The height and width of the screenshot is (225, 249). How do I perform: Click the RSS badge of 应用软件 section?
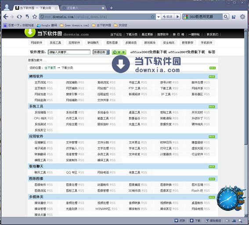click(212, 137)
